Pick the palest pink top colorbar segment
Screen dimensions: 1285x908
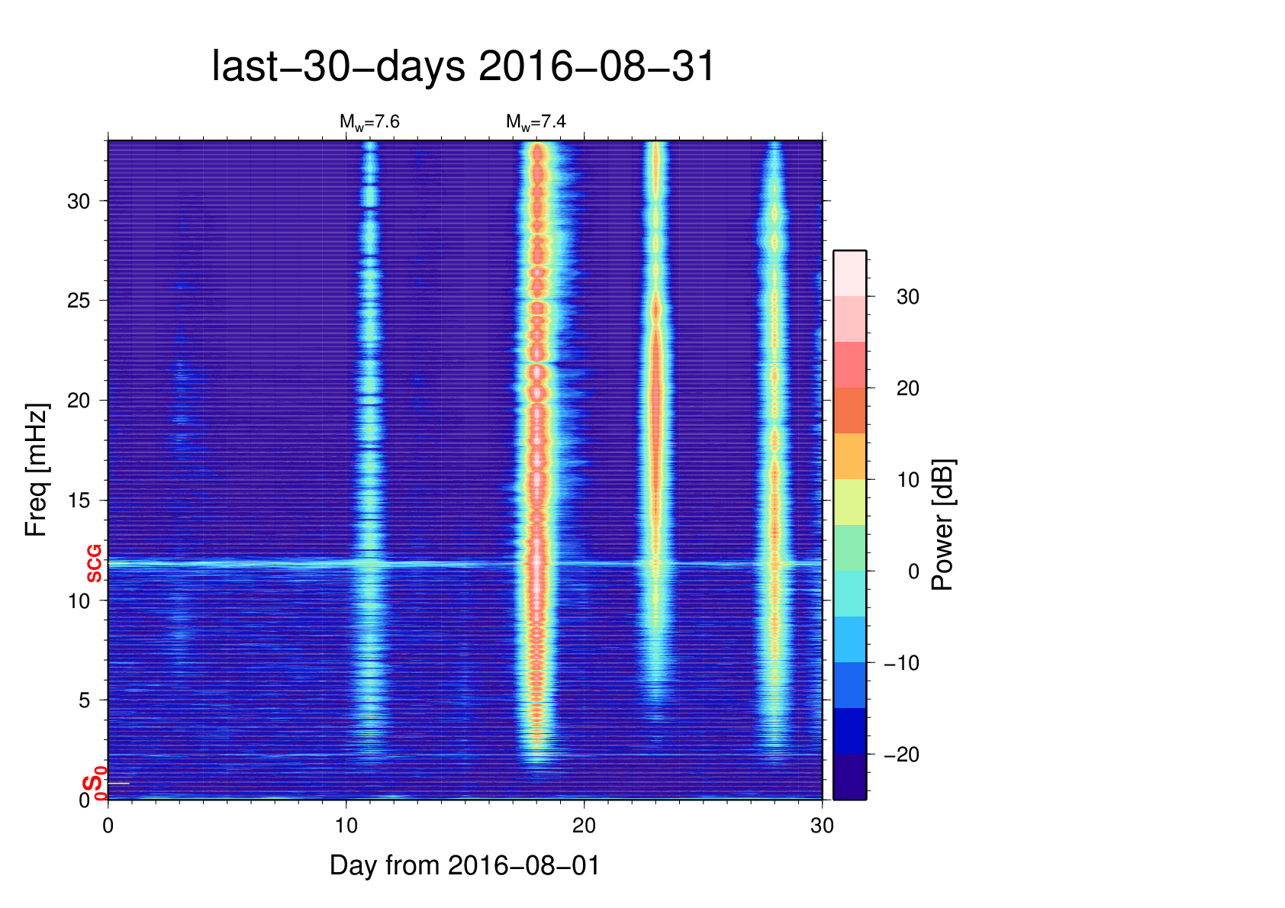[849, 273]
